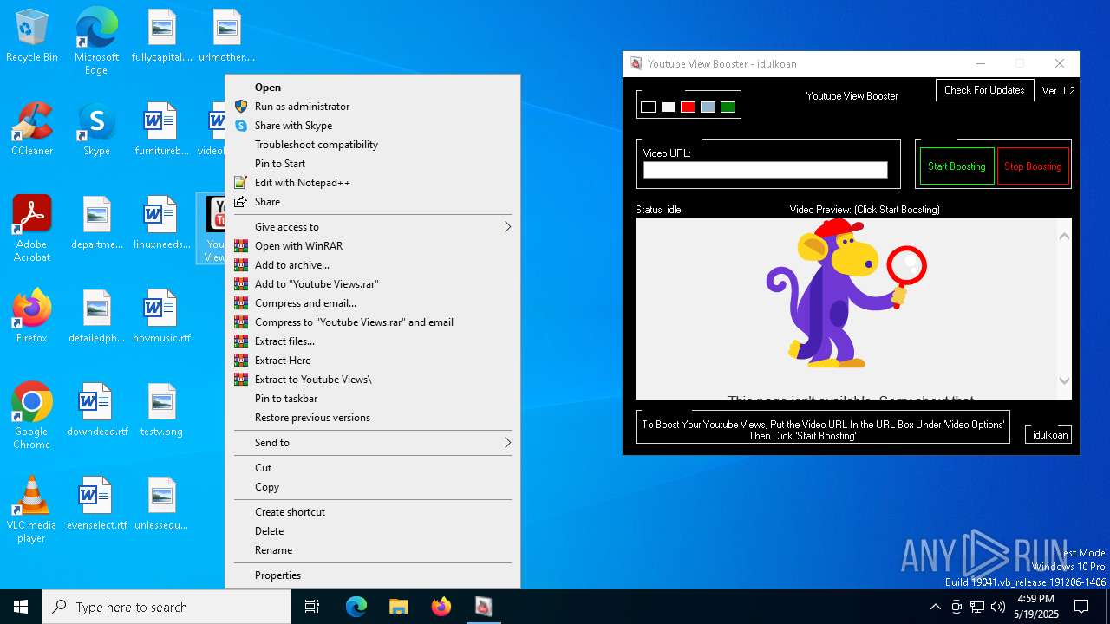This screenshot has height=624, width=1110.
Task: Select the downdead.rtf document icon
Action: point(96,410)
